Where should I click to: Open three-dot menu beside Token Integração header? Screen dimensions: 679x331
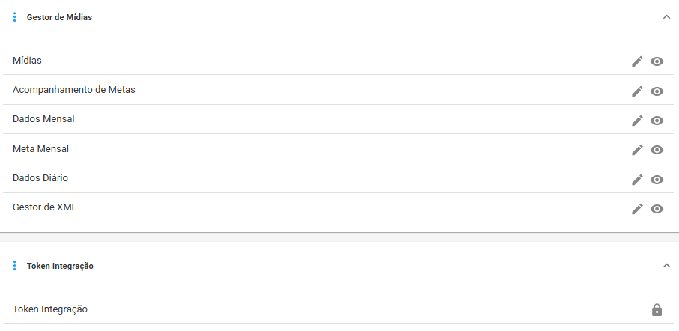point(15,266)
